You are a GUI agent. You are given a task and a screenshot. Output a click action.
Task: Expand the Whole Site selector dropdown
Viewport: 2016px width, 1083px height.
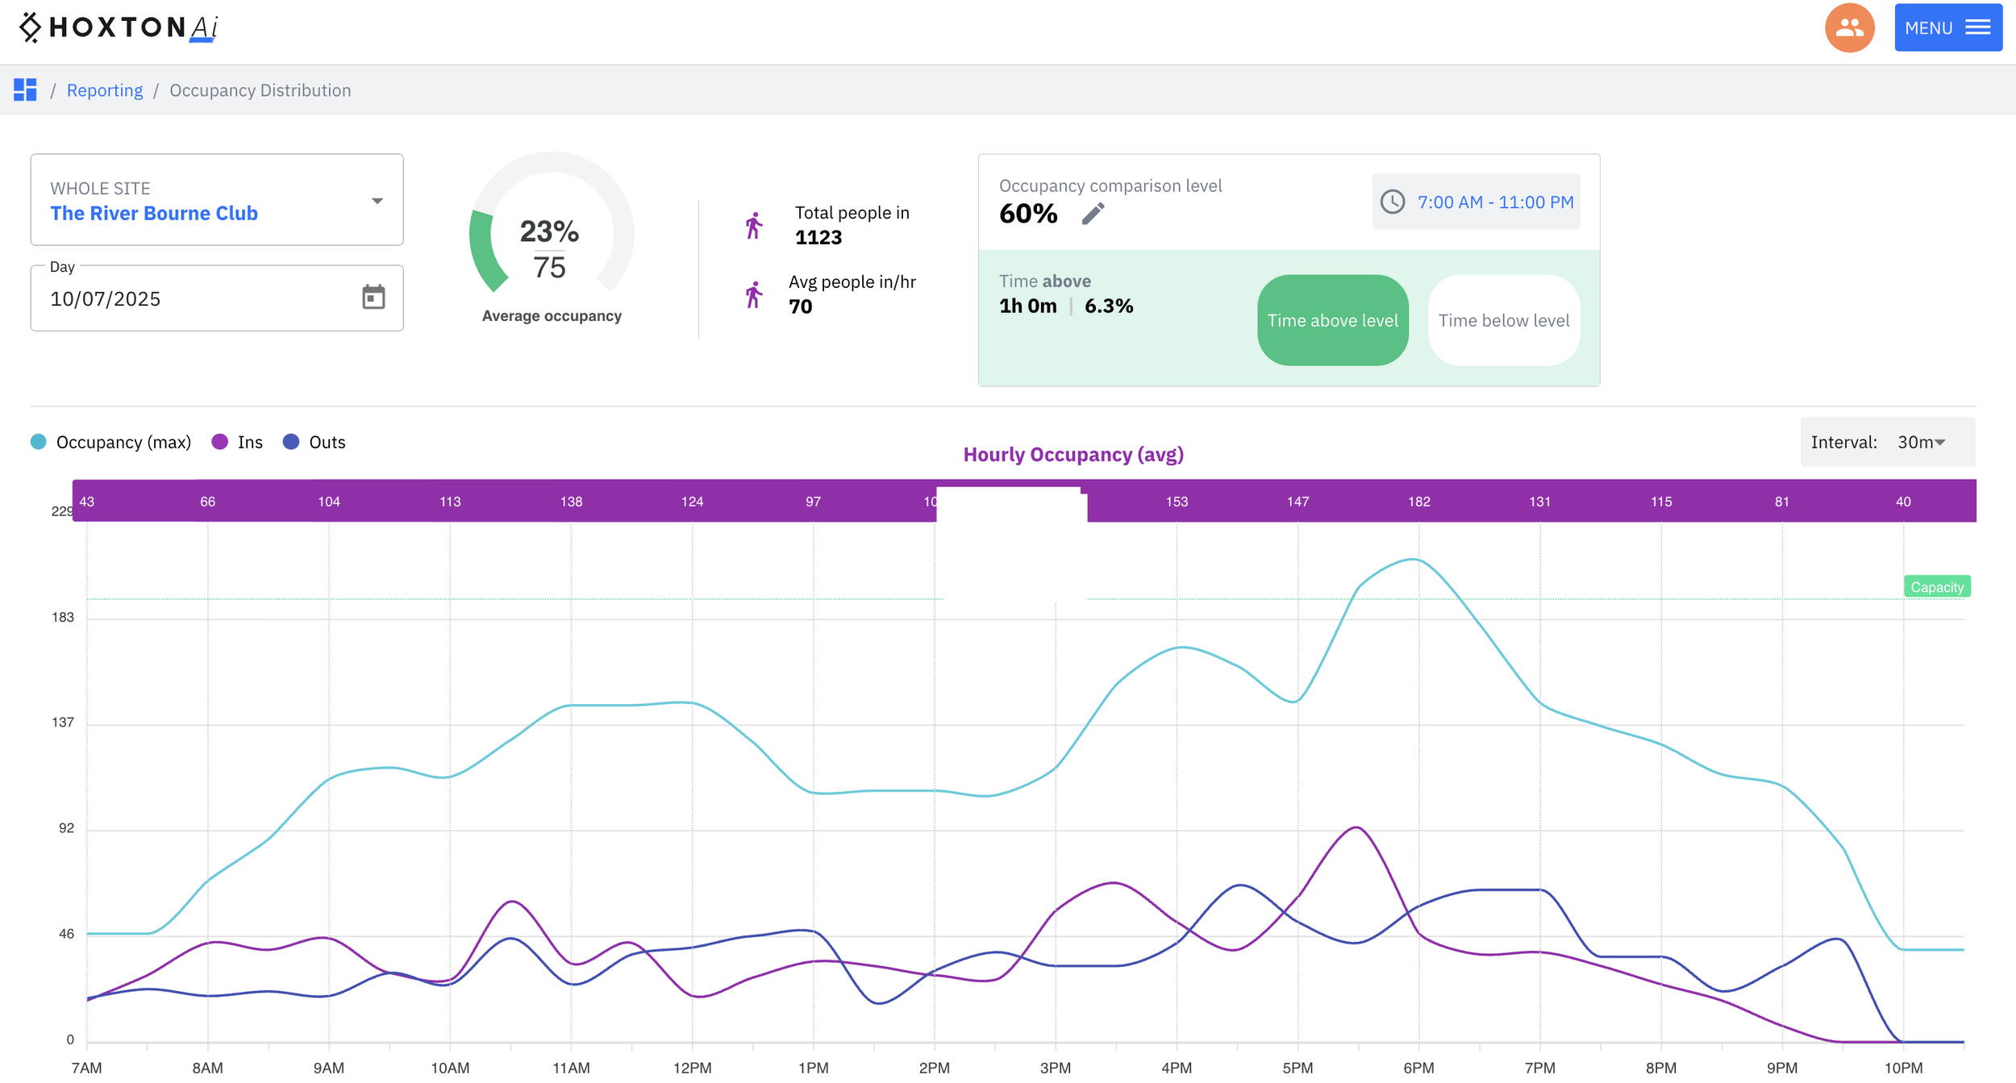[377, 201]
